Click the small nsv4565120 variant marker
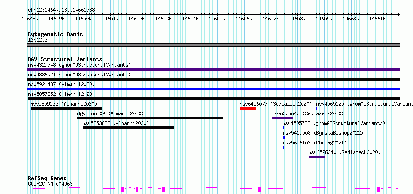This screenshot has height=194, width=413. pyautogui.click(x=317, y=108)
